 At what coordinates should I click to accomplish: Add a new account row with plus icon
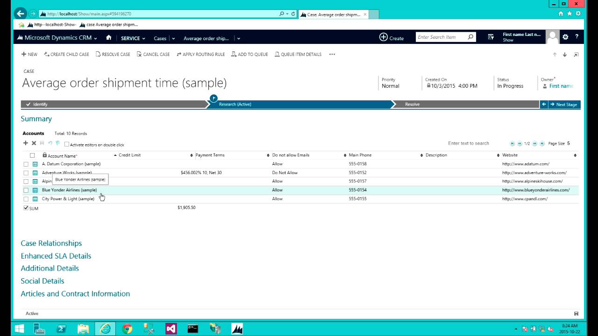point(26,143)
